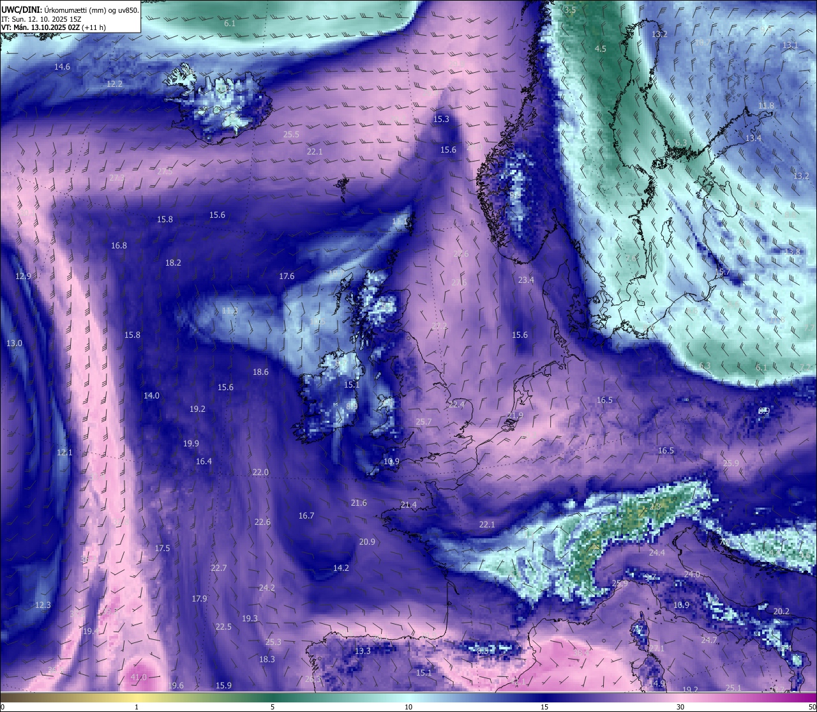Image resolution: width=817 pixels, height=712 pixels.
Task: Click the 13.4 value near Finland
Action: pos(753,138)
